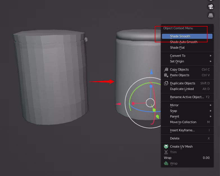Click the blue square scale handle
The width and height of the screenshot is (220, 176).
click(151, 86)
